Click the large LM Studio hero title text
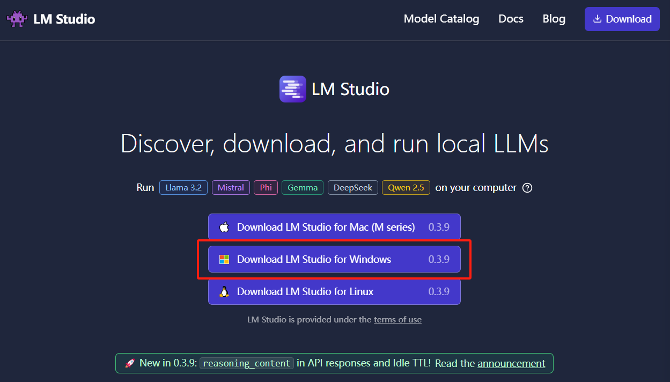This screenshot has width=670, height=382. coord(351,89)
